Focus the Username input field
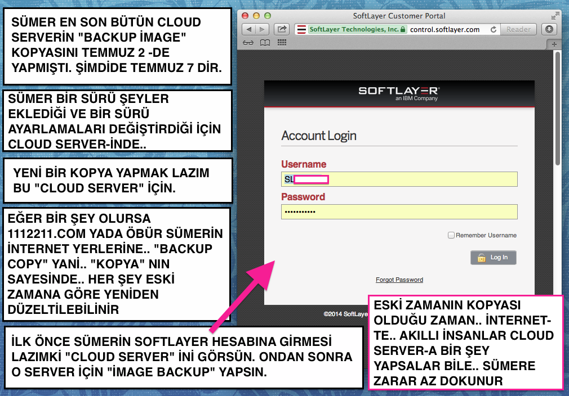Image resolution: width=569 pixels, height=396 pixels. pos(399,179)
